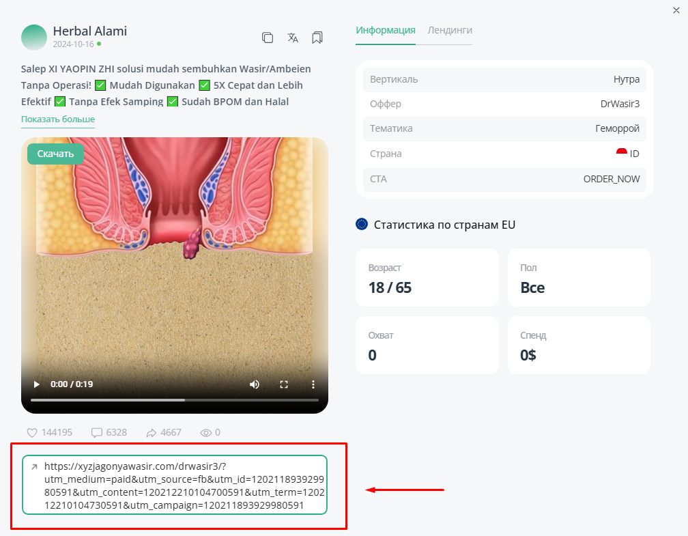Screen dimensions: 688x536
Task: Mute the video volume
Action: pos(255,384)
